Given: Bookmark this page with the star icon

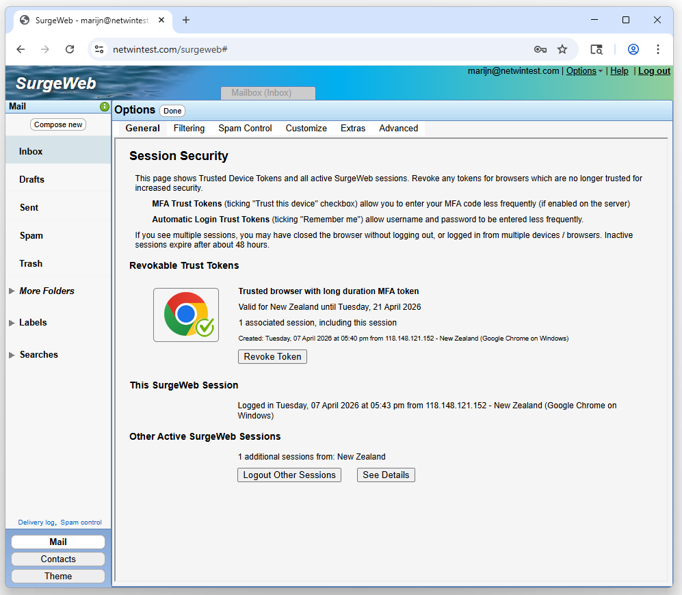Looking at the screenshot, I should click(x=562, y=49).
